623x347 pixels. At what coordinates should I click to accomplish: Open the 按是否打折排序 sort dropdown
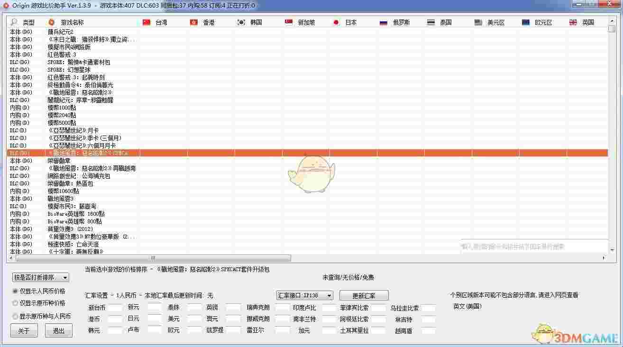click(40, 277)
